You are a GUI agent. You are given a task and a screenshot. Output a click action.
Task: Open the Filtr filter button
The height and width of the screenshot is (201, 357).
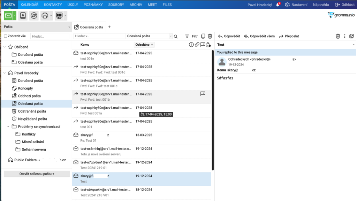click(191, 36)
